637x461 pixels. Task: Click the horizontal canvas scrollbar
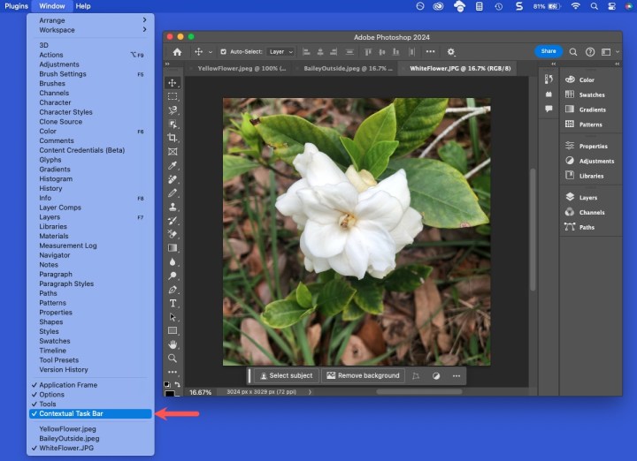click(x=419, y=392)
